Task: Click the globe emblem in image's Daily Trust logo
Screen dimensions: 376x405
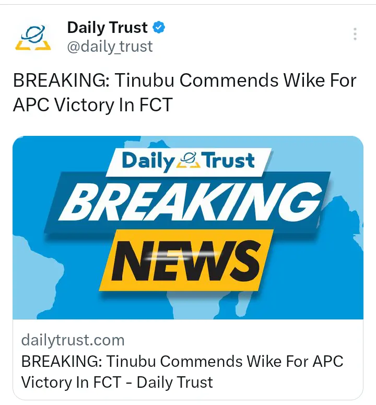Action: point(188,160)
